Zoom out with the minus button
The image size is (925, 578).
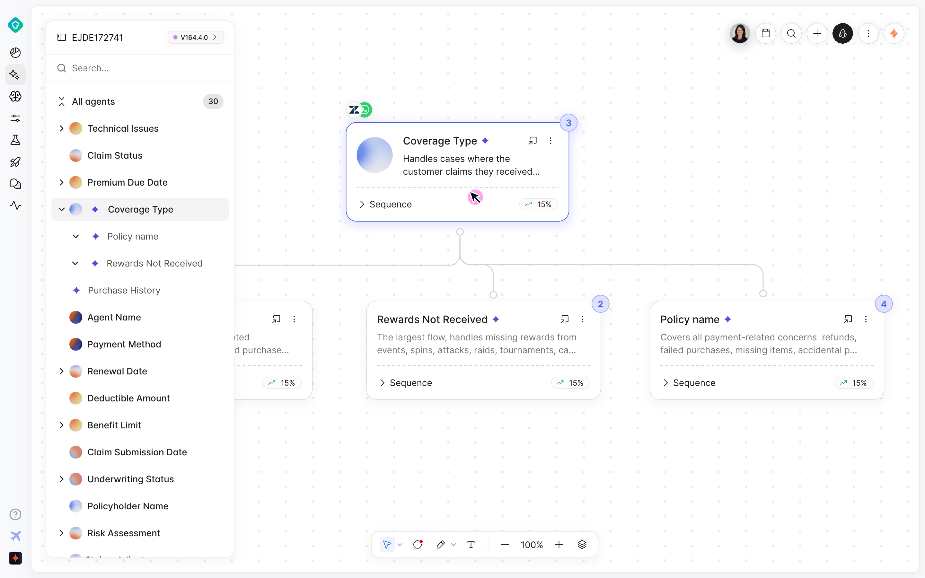505,544
